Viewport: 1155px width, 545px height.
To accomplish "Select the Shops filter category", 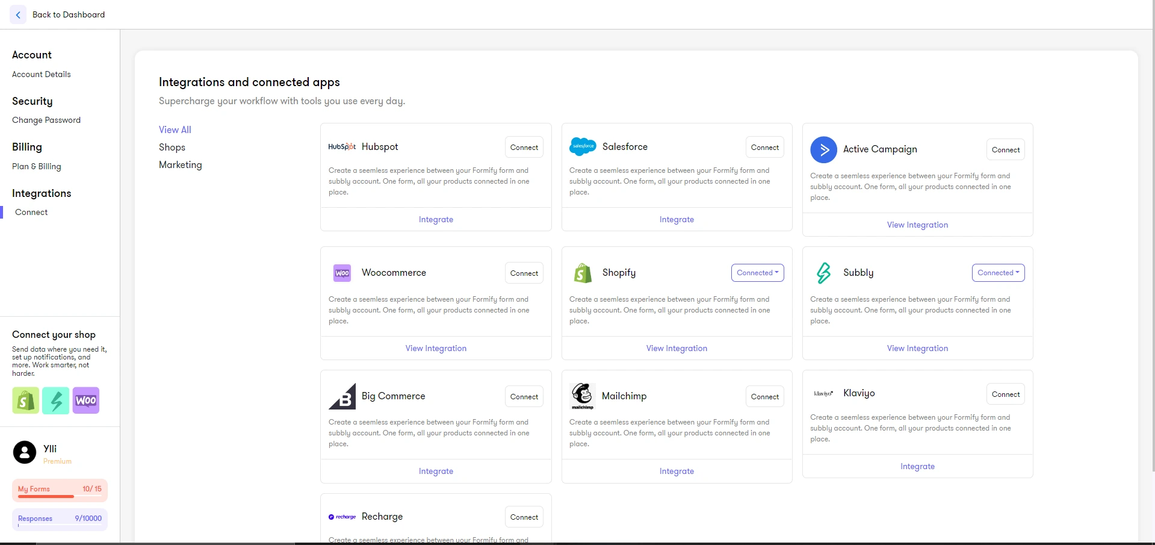I will click(x=172, y=148).
